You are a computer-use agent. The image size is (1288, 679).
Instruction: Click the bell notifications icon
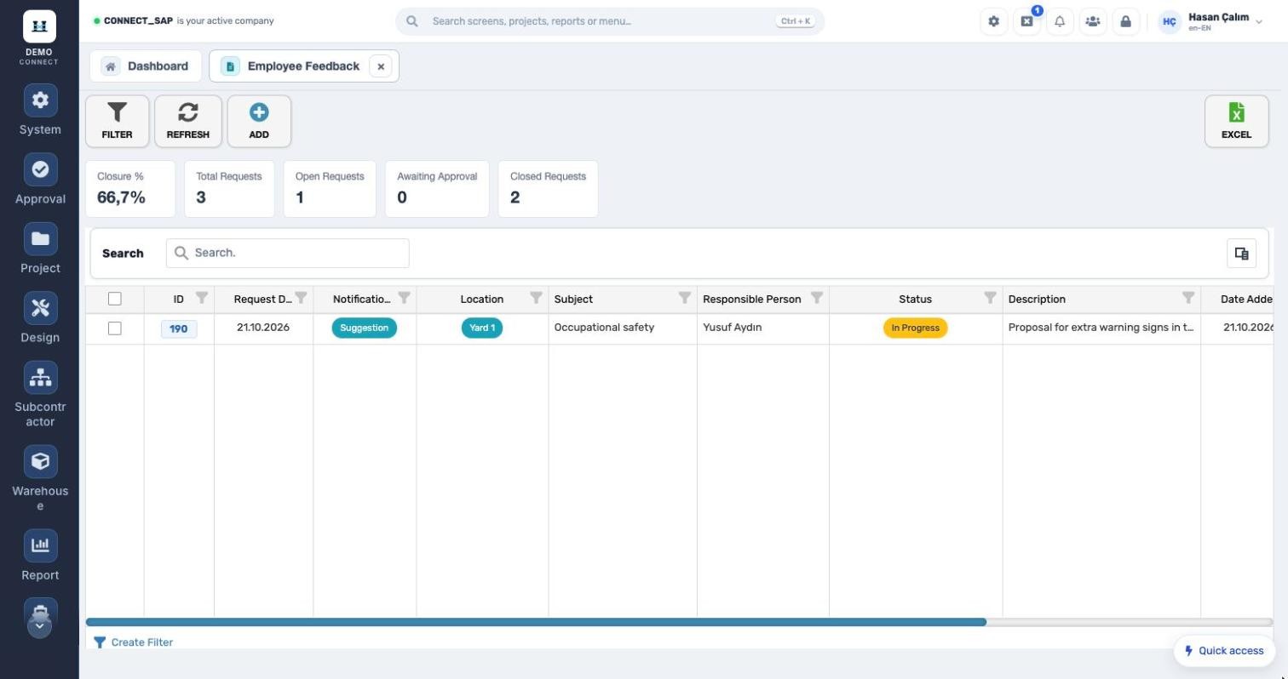[x=1060, y=21]
